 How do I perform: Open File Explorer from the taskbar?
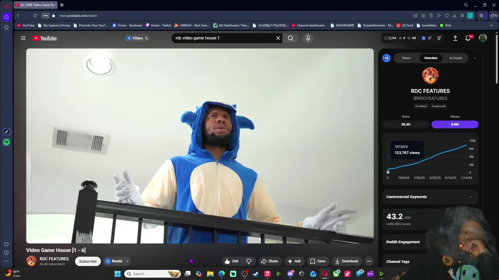pos(210,274)
